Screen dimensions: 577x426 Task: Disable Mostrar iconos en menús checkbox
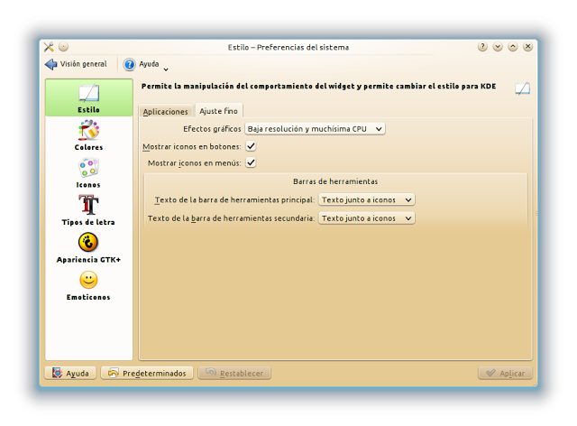[x=252, y=162]
